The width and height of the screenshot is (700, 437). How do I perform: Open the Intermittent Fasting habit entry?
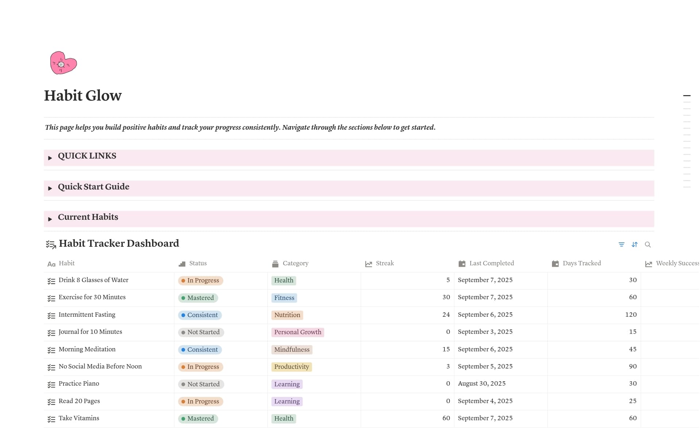(x=87, y=315)
